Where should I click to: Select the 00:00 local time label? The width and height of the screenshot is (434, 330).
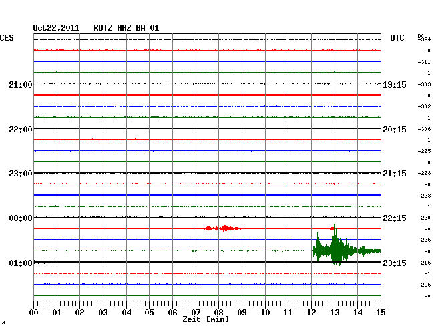pyautogui.click(x=21, y=218)
